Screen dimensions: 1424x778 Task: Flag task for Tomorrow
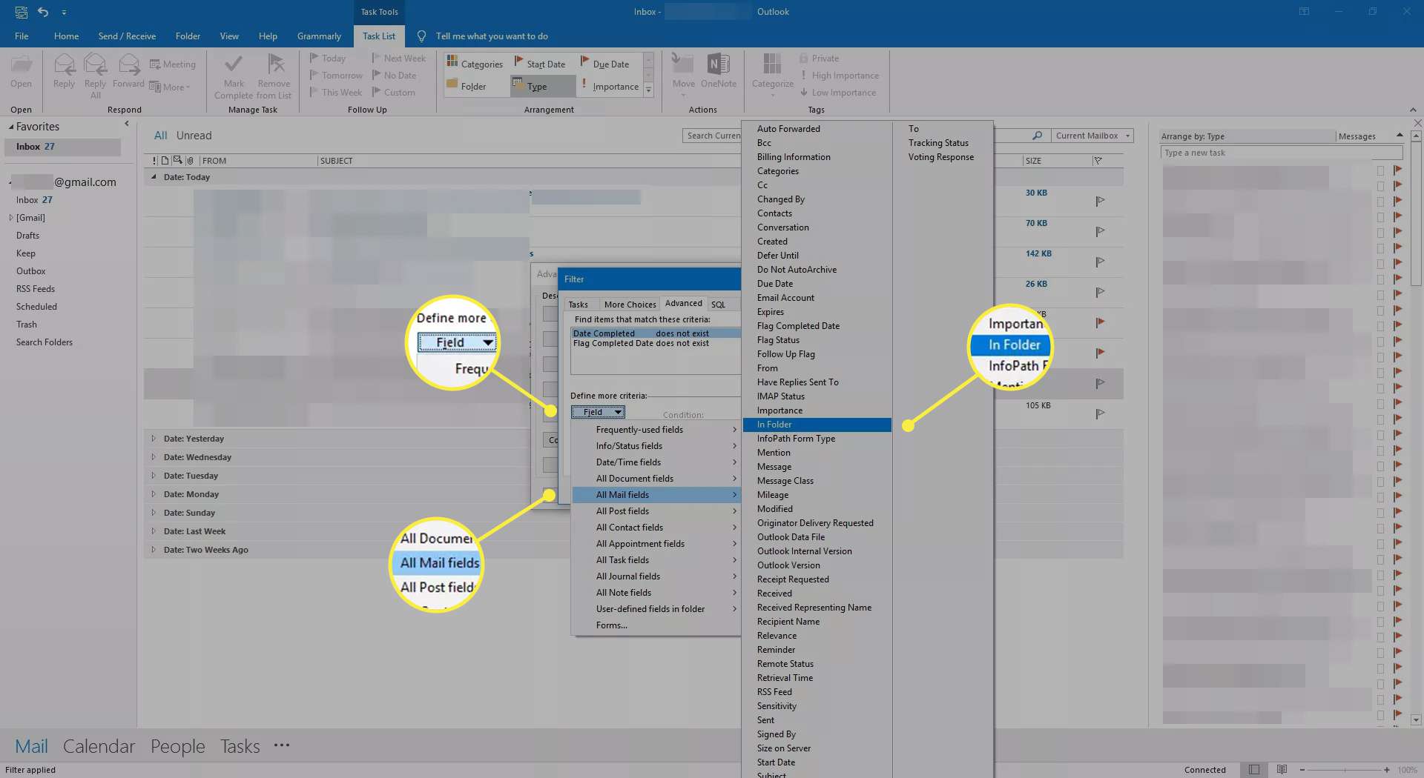point(336,76)
